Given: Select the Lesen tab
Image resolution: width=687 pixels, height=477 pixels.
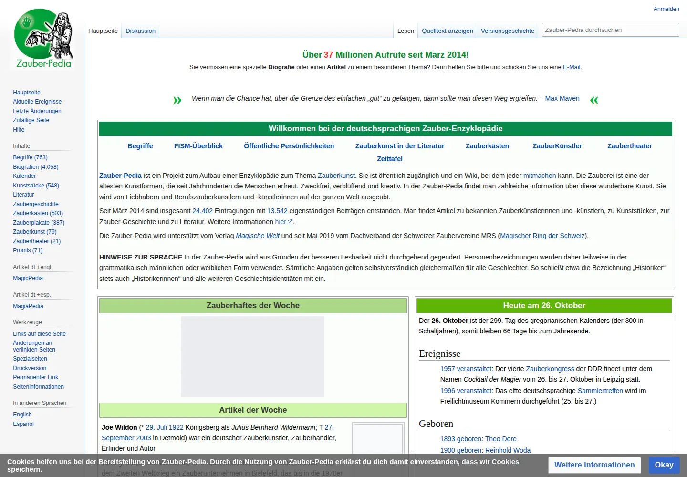Looking at the screenshot, I should [406, 31].
